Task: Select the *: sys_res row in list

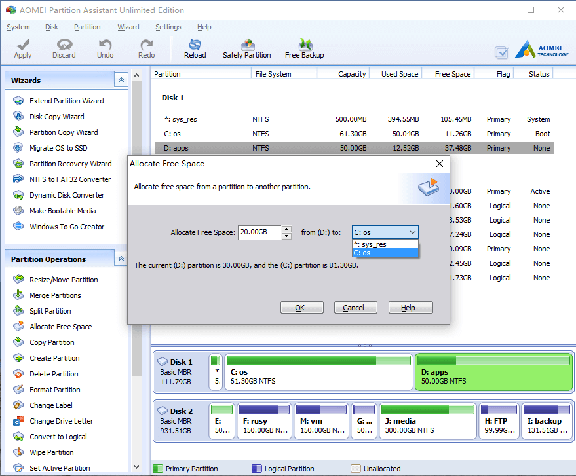Action: tap(354, 119)
